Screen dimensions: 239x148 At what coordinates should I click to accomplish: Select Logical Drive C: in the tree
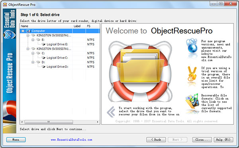pos(57,58)
